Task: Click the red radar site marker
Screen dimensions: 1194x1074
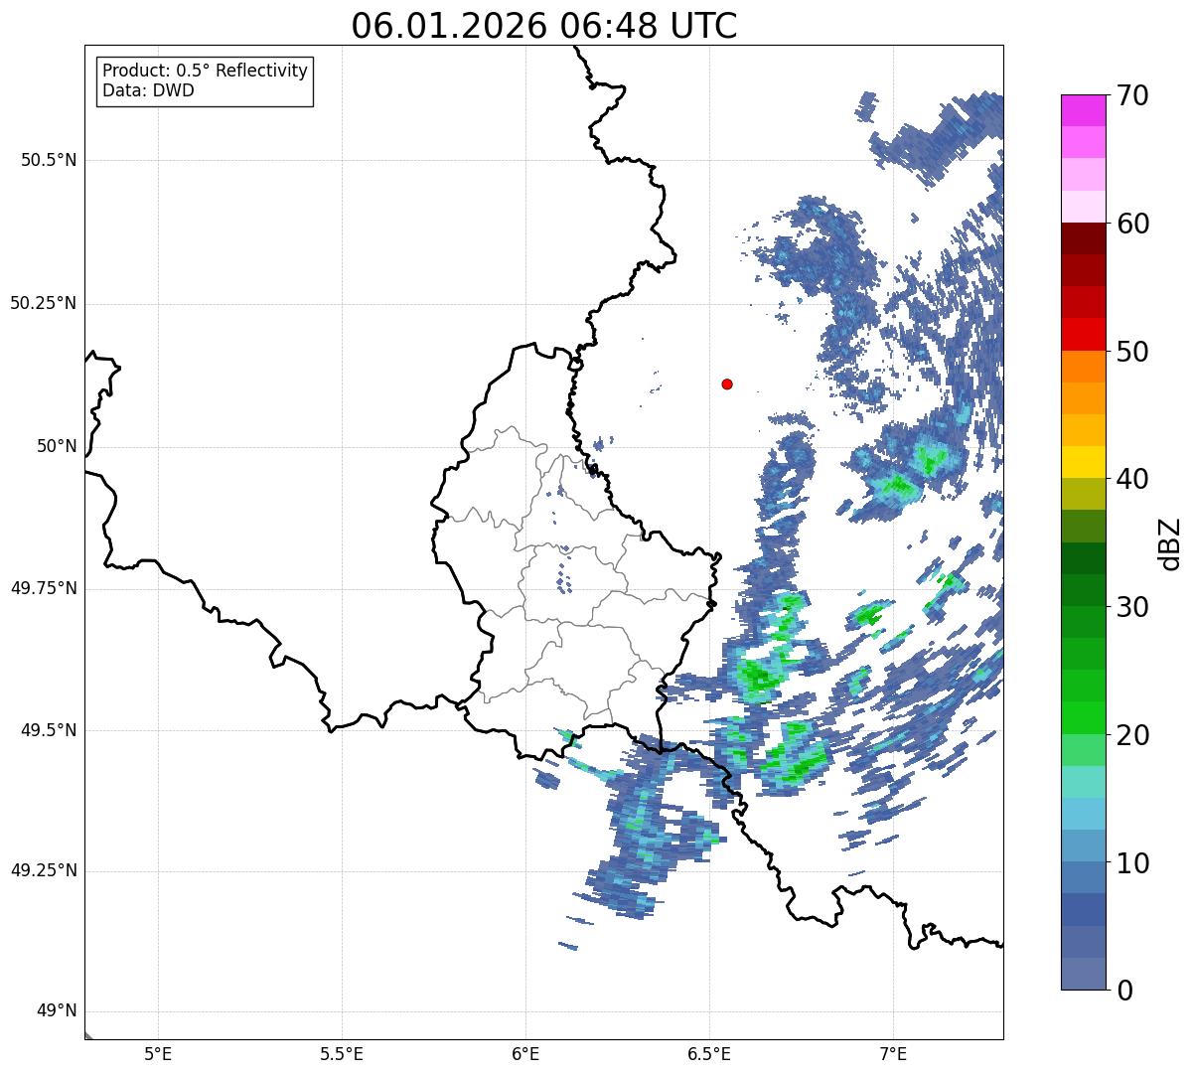Action: [727, 384]
